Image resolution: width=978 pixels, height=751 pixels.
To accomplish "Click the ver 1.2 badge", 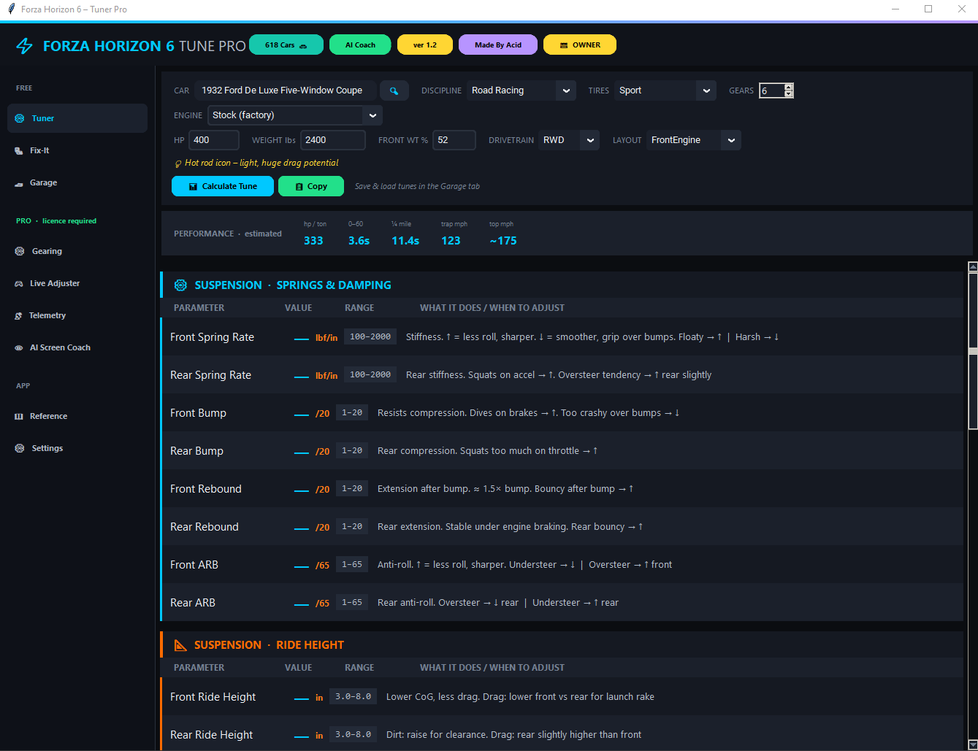I will [x=425, y=45].
